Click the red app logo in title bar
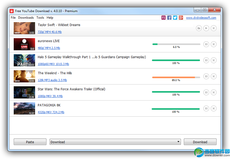230x159 pixels. pyautogui.click(x=12, y=11)
